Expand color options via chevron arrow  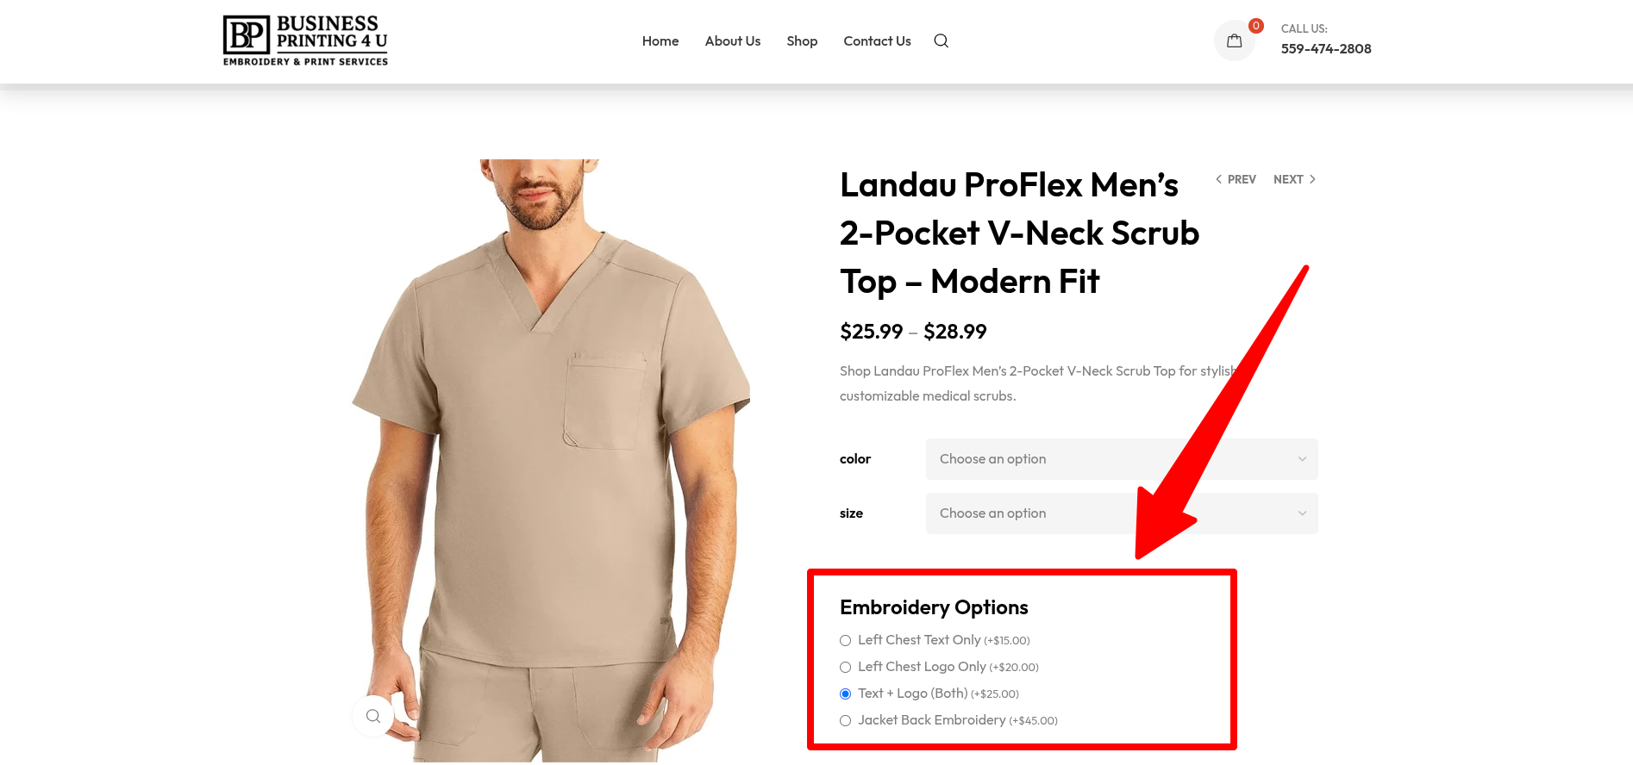1302,459
